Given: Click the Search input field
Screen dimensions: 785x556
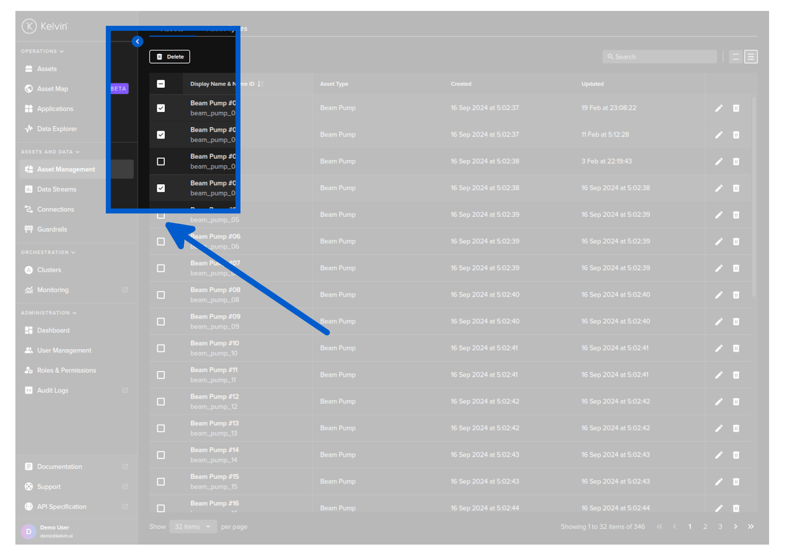Looking at the screenshot, I should tap(660, 57).
